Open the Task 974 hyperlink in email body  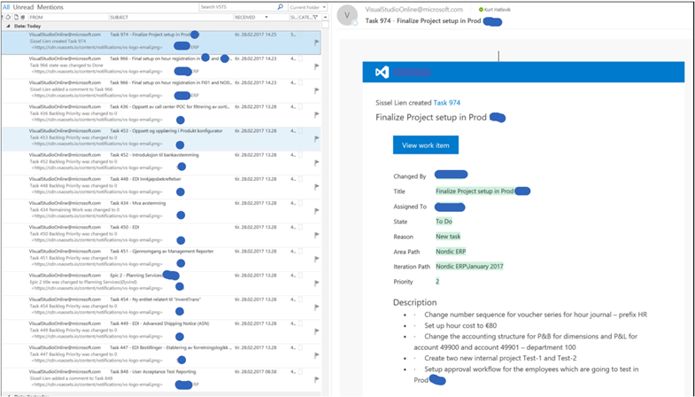[x=446, y=103]
